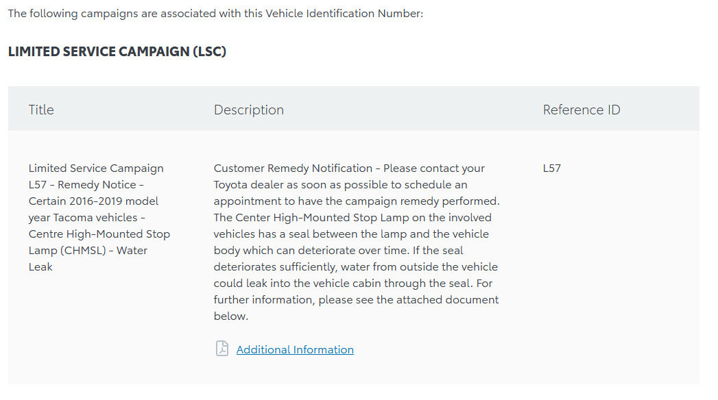Click the sentence starting 'The following campaigns are associated'
Viewport: 718px width, 400px height.
click(216, 14)
